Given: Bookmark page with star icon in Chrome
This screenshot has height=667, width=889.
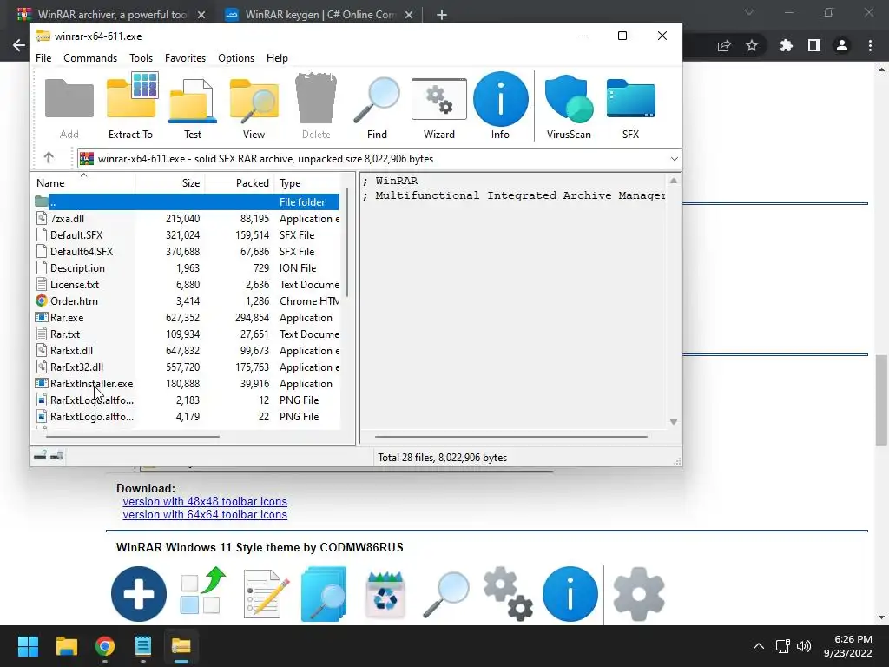Looking at the screenshot, I should pyautogui.click(x=752, y=45).
